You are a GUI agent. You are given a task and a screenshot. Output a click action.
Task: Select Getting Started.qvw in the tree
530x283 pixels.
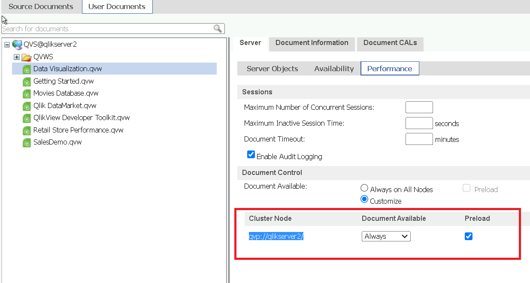tap(64, 81)
